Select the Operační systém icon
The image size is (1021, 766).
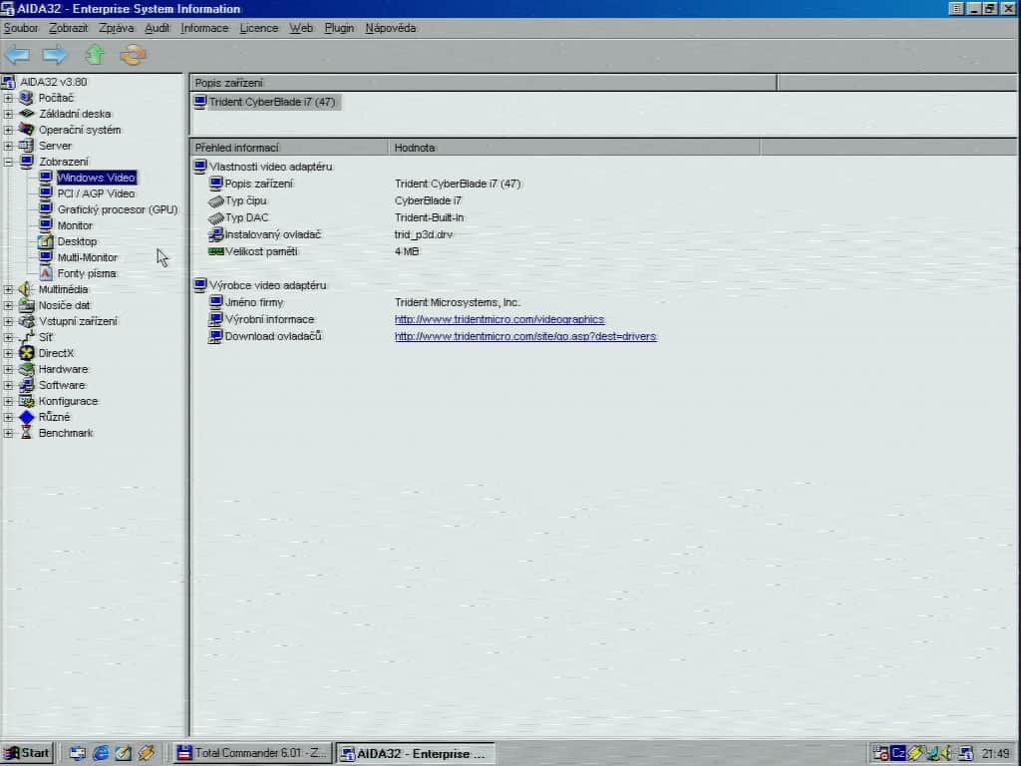tap(26, 129)
